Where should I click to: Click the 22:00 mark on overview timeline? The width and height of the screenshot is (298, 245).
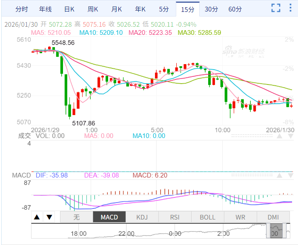point(126,234)
